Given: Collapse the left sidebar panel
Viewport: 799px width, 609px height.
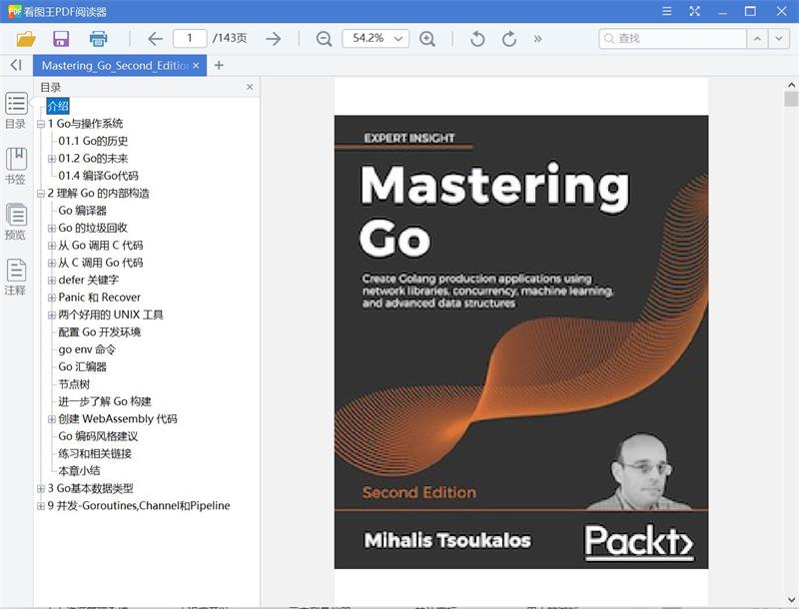Looking at the screenshot, I should point(16,65).
